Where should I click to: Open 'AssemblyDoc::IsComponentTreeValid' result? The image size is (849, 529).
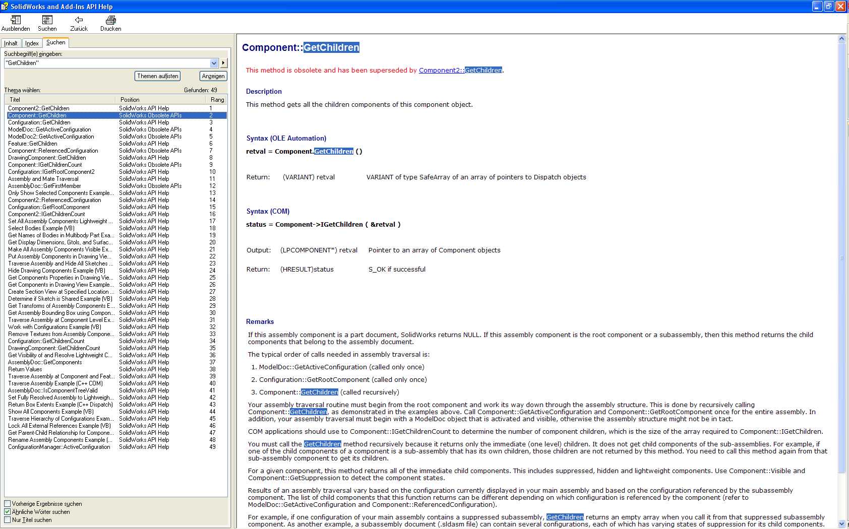point(116,390)
